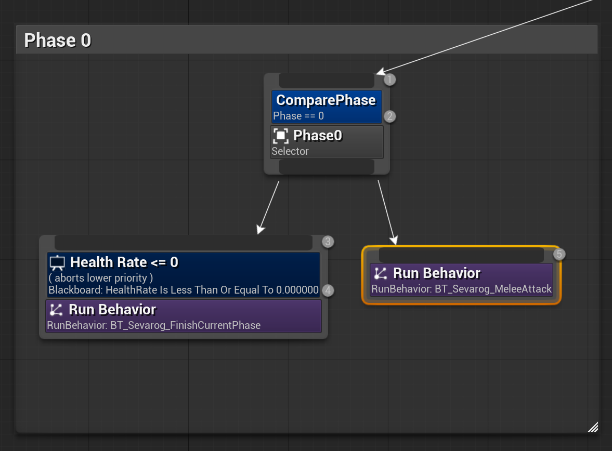Click the comment box resize grip icon
The width and height of the screenshot is (612, 451).
point(593,427)
